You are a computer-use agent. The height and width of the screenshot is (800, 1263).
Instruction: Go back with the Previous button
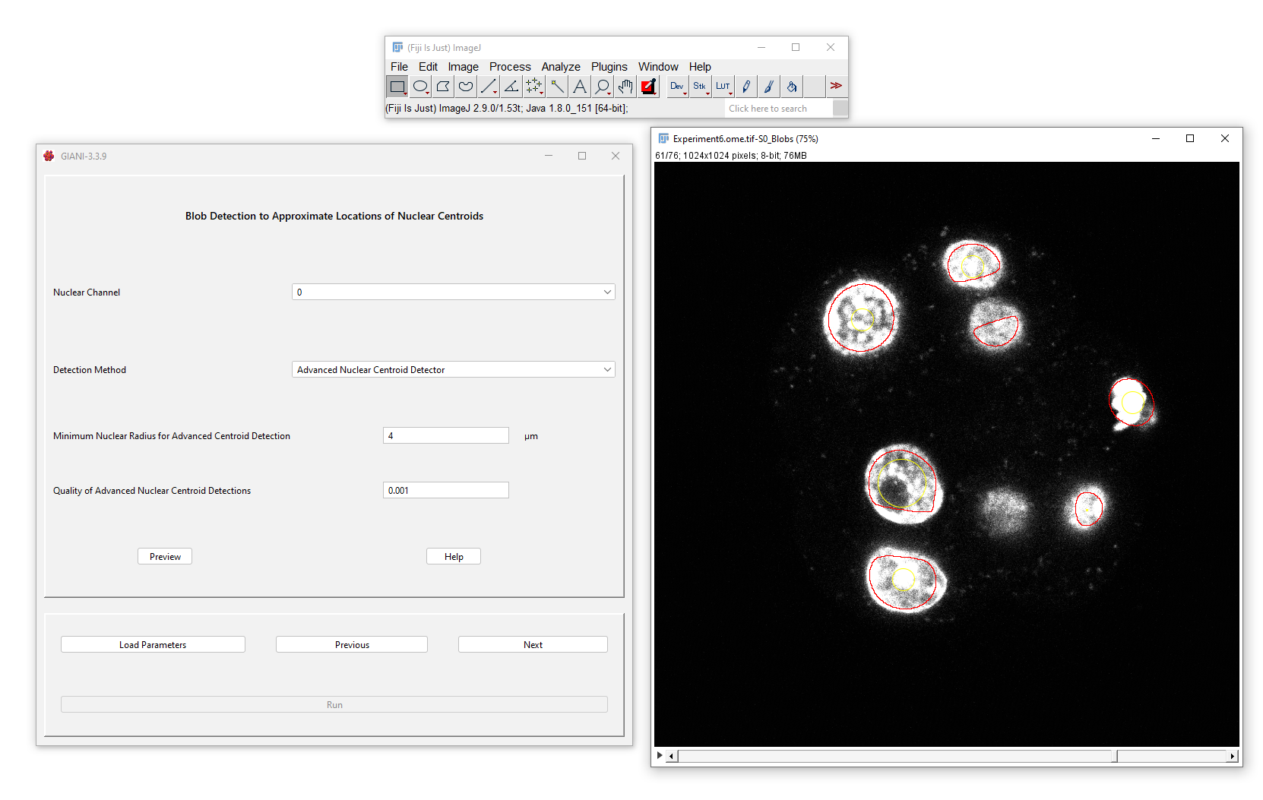coord(352,645)
